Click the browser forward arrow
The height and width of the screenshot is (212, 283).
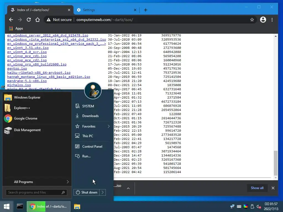click(x=20, y=20)
